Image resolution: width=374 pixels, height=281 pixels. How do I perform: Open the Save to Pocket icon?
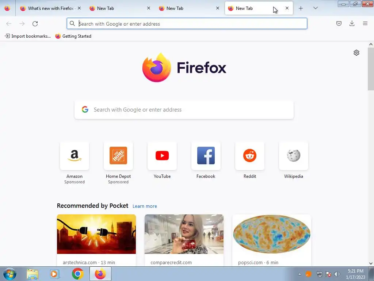point(339,23)
